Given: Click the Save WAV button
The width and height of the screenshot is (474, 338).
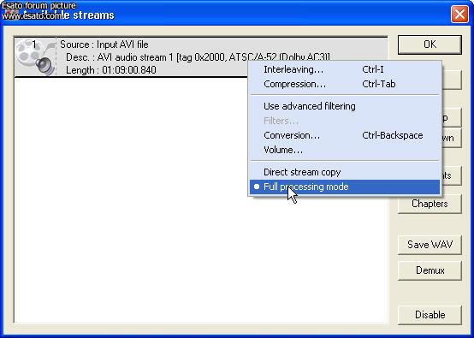Looking at the screenshot, I should point(430,245).
